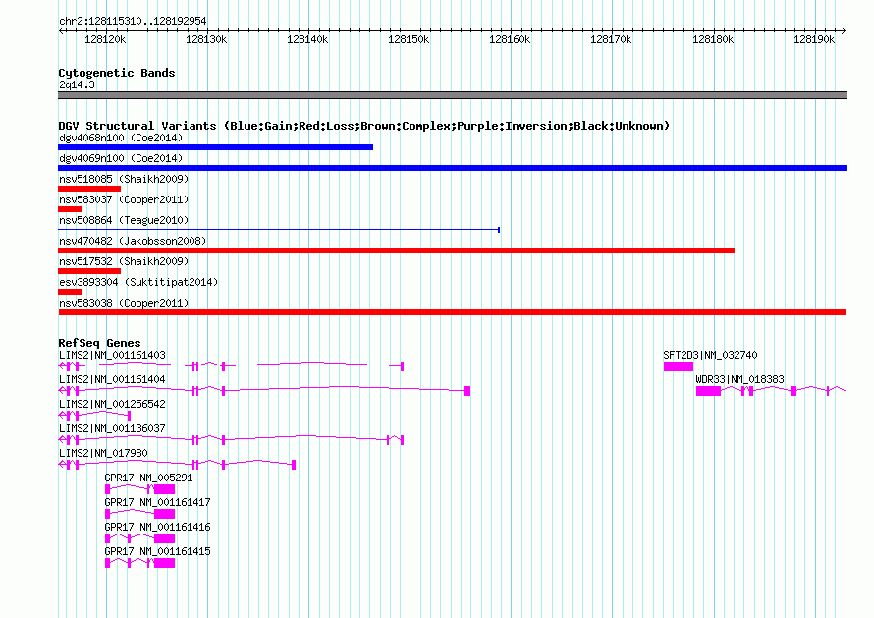Click the rightmost exon block of LIMS2 NM_001161404

pyautogui.click(x=467, y=391)
